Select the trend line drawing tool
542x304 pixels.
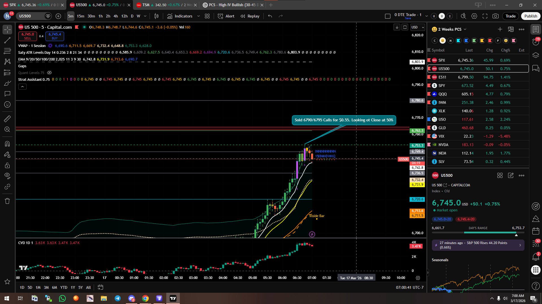[7, 40]
